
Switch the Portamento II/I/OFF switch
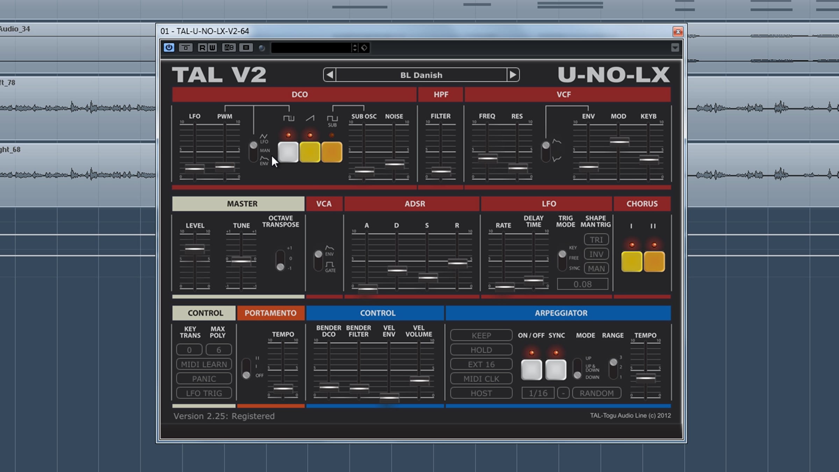[x=246, y=369]
